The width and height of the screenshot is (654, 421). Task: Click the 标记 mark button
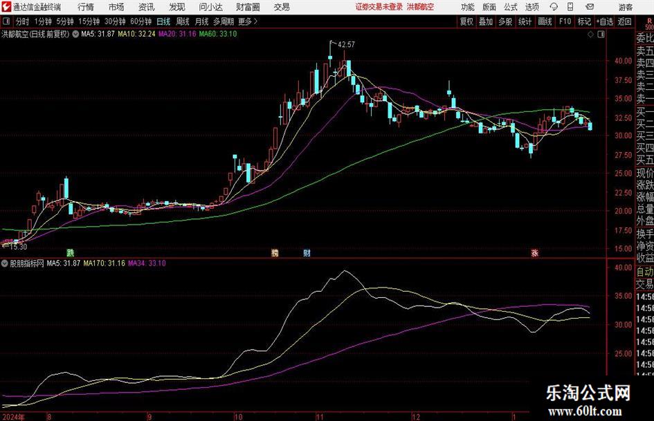point(584,21)
